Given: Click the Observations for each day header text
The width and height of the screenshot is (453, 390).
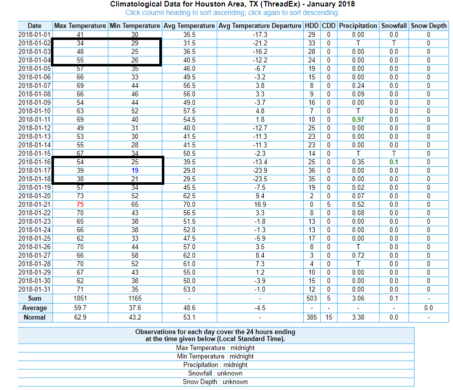Looking at the screenshot, I should pos(215,335).
